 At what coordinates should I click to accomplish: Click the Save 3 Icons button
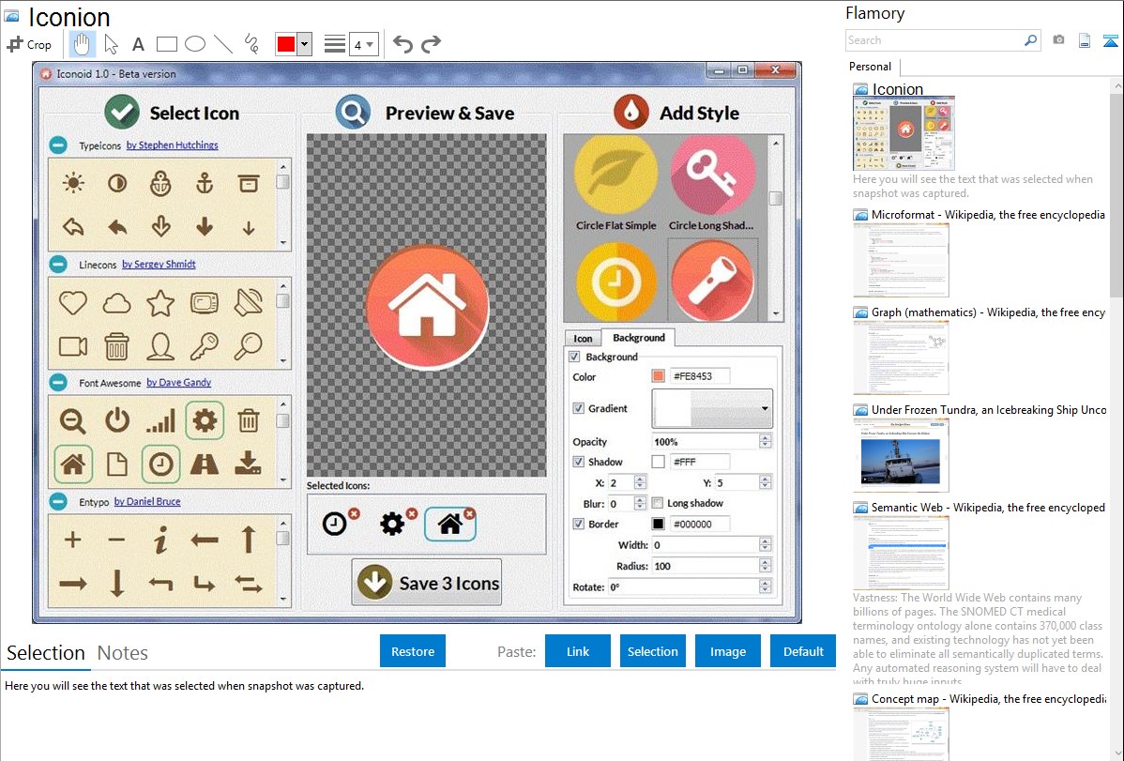coord(427,583)
